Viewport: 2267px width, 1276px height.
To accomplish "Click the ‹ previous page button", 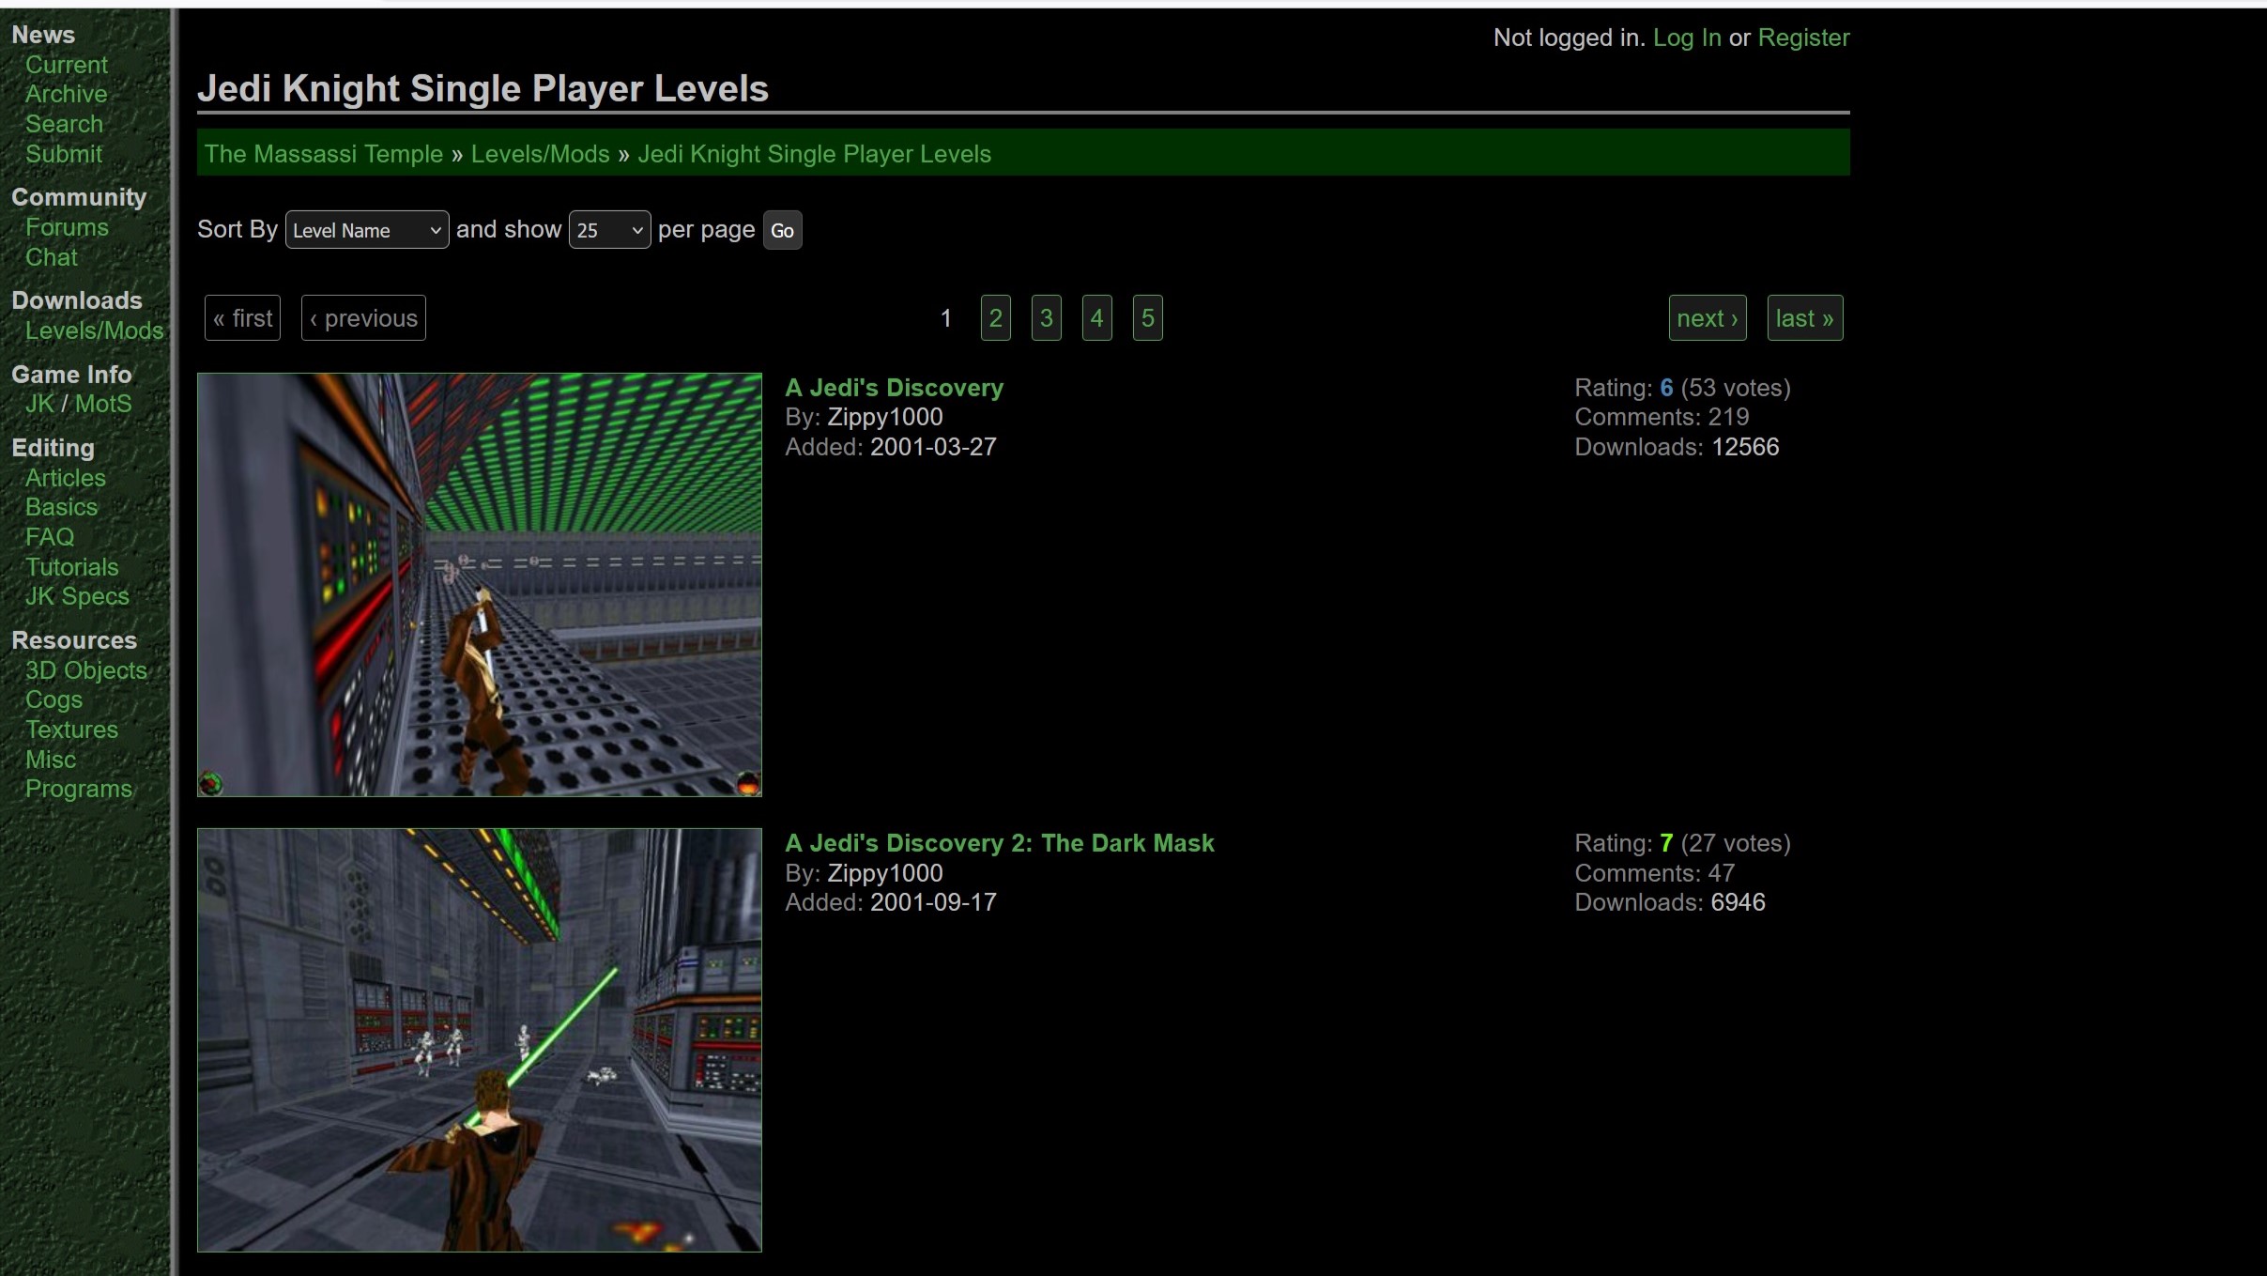I will 363,318.
